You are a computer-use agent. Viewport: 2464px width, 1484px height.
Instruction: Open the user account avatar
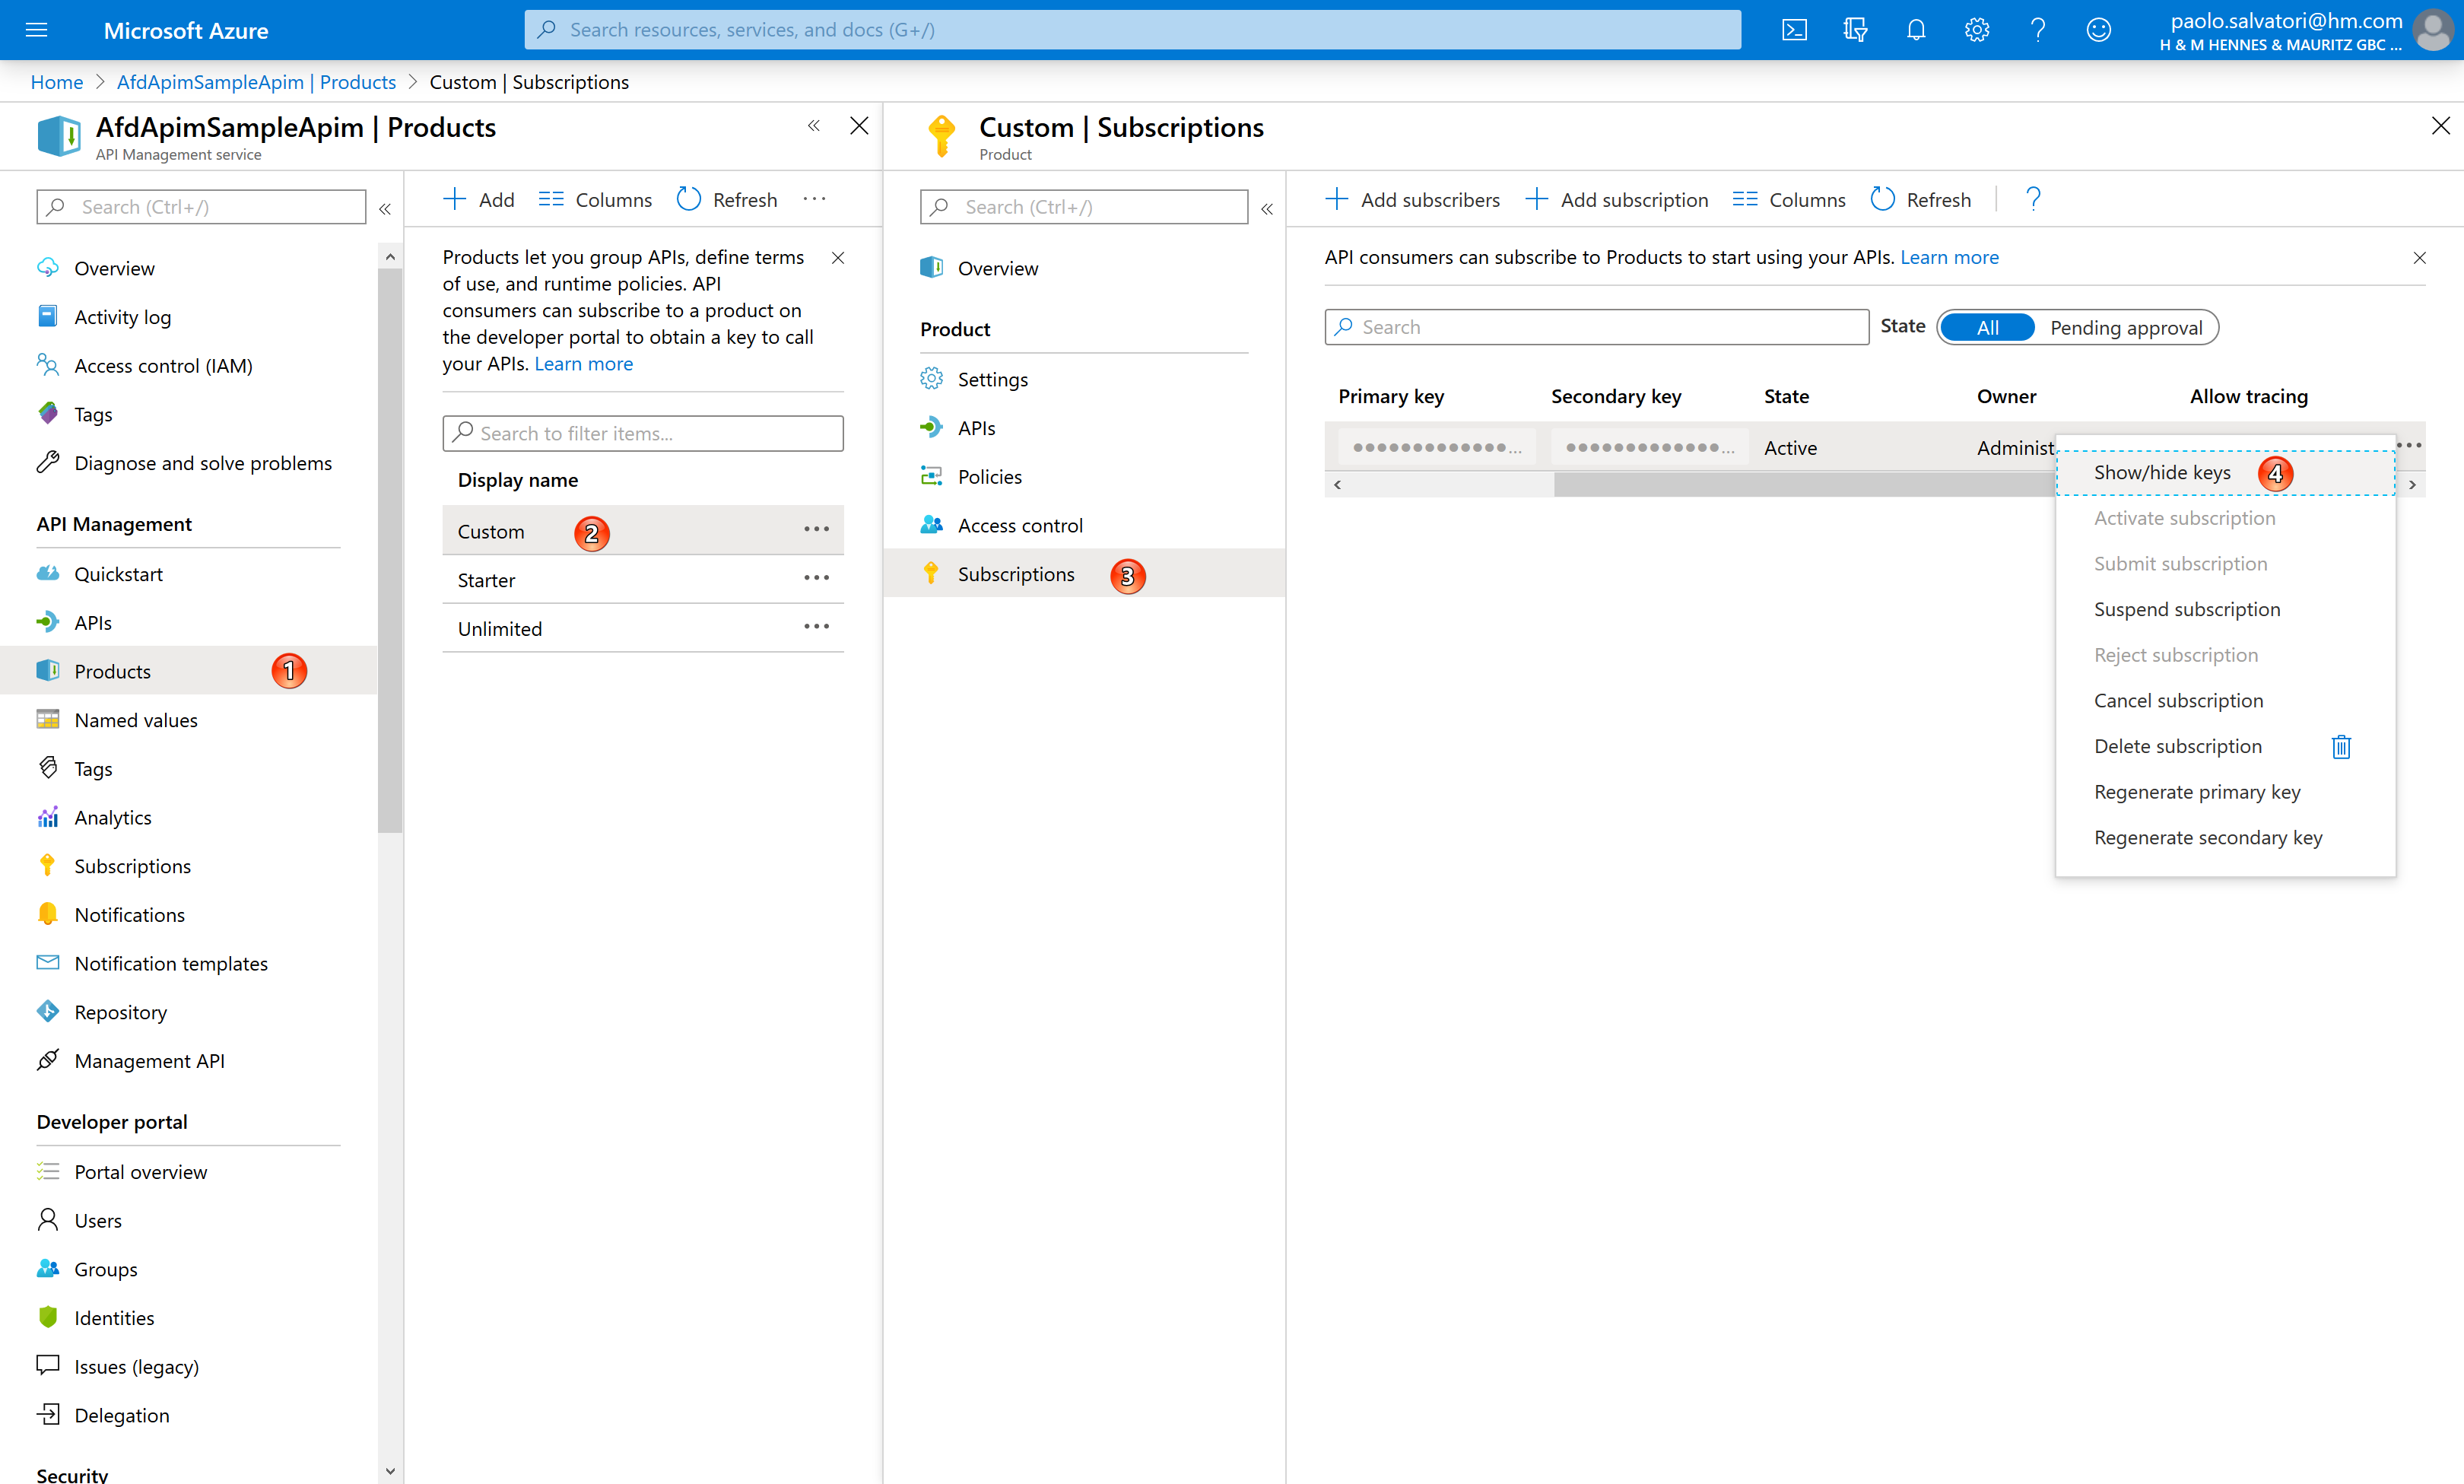2433,30
